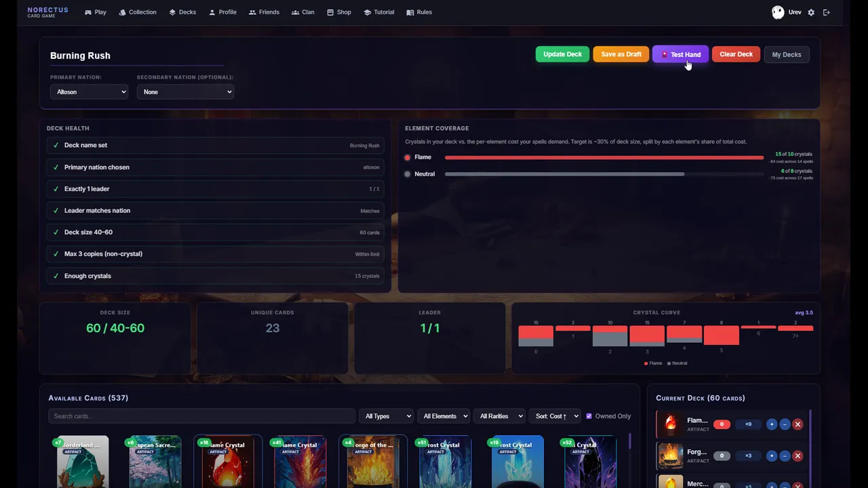
Task: Click the Test Hand button
Action: [x=680, y=54]
